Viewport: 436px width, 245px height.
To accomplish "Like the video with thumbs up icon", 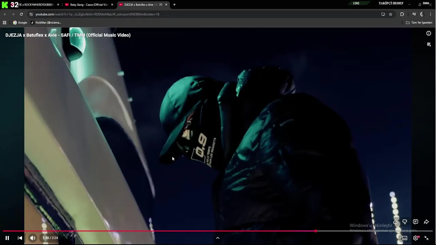I will 395,222.
